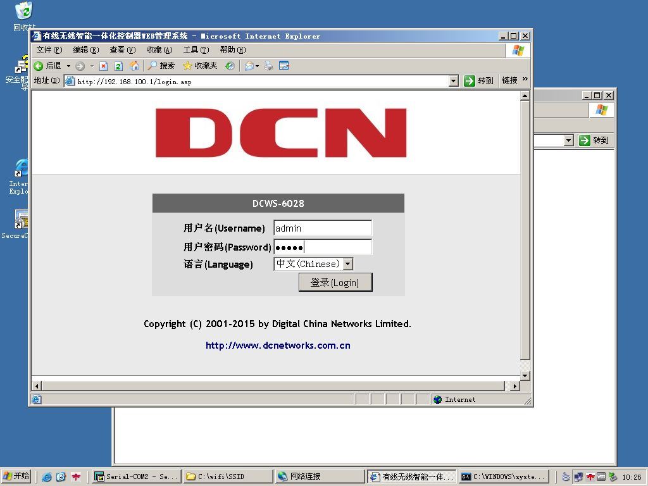Open the Back history dropdown arrow

click(x=68, y=66)
